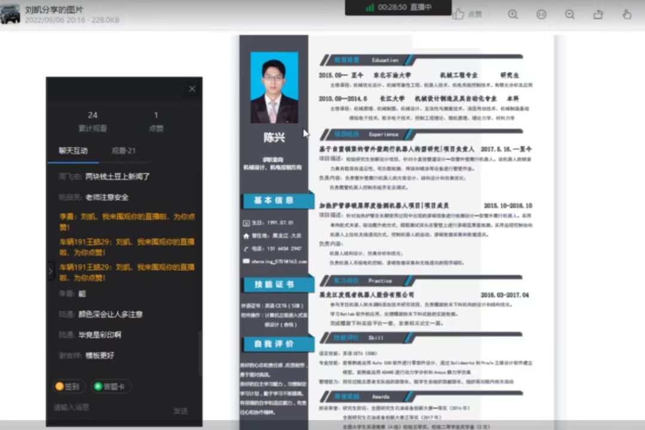The width and height of the screenshot is (645, 430).
Task: Select chat message 毕竟是彩印啊
Action: tap(99, 335)
